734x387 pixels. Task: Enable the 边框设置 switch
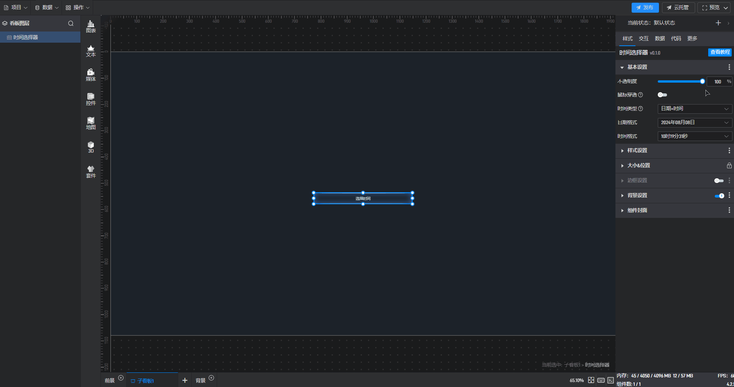click(719, 181)
